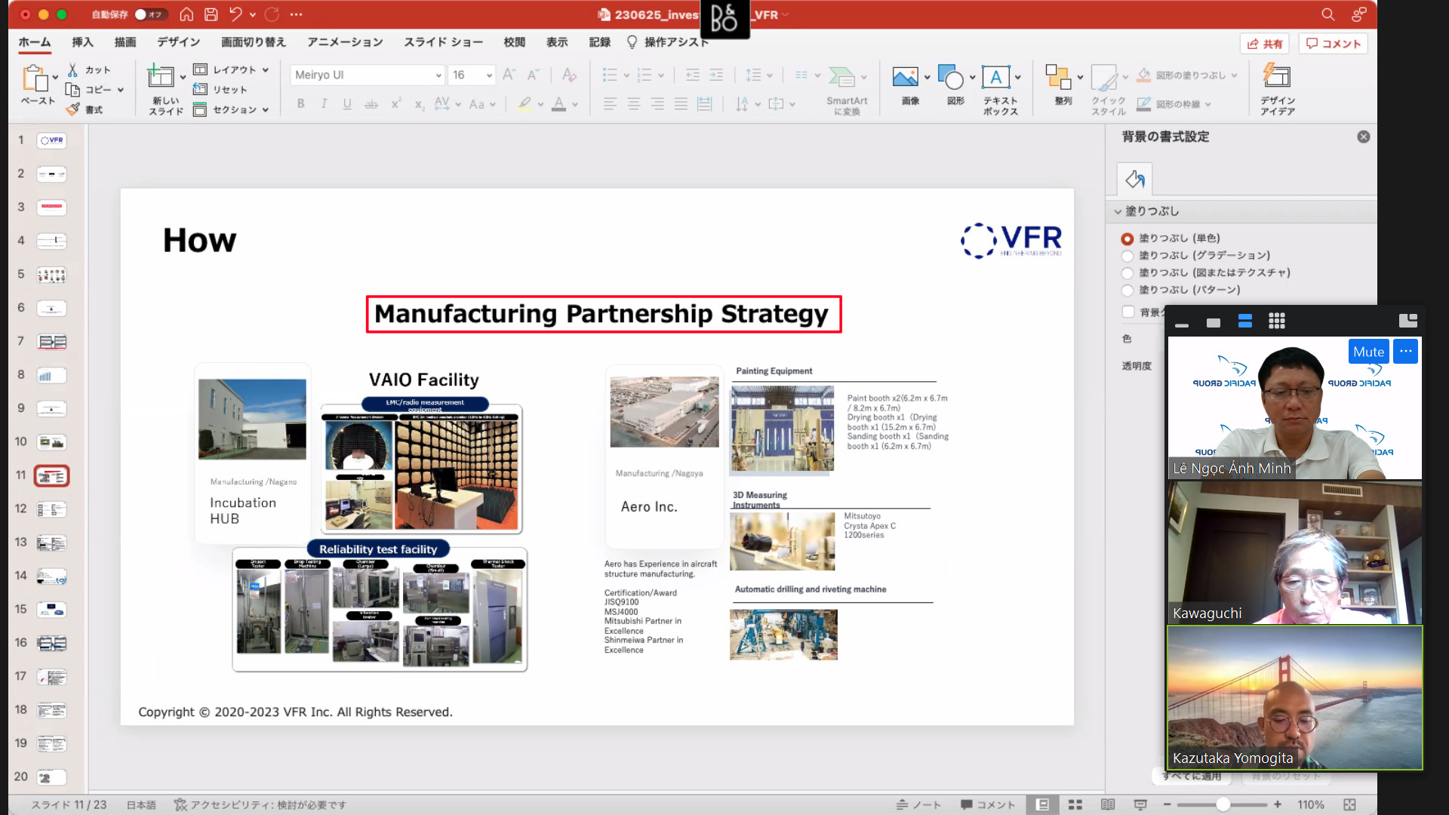Viewport: 1449px width, 815px height.
Task: Open the Slide Show ribbon tab
Action: (x=443, y=42)
